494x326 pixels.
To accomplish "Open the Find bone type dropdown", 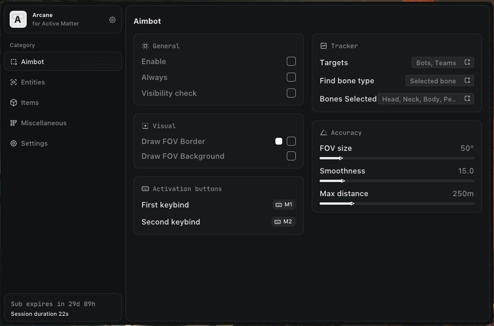I will click(x=439, y=81).
